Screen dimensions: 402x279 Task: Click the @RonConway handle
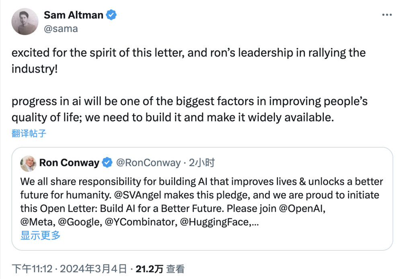148,163
